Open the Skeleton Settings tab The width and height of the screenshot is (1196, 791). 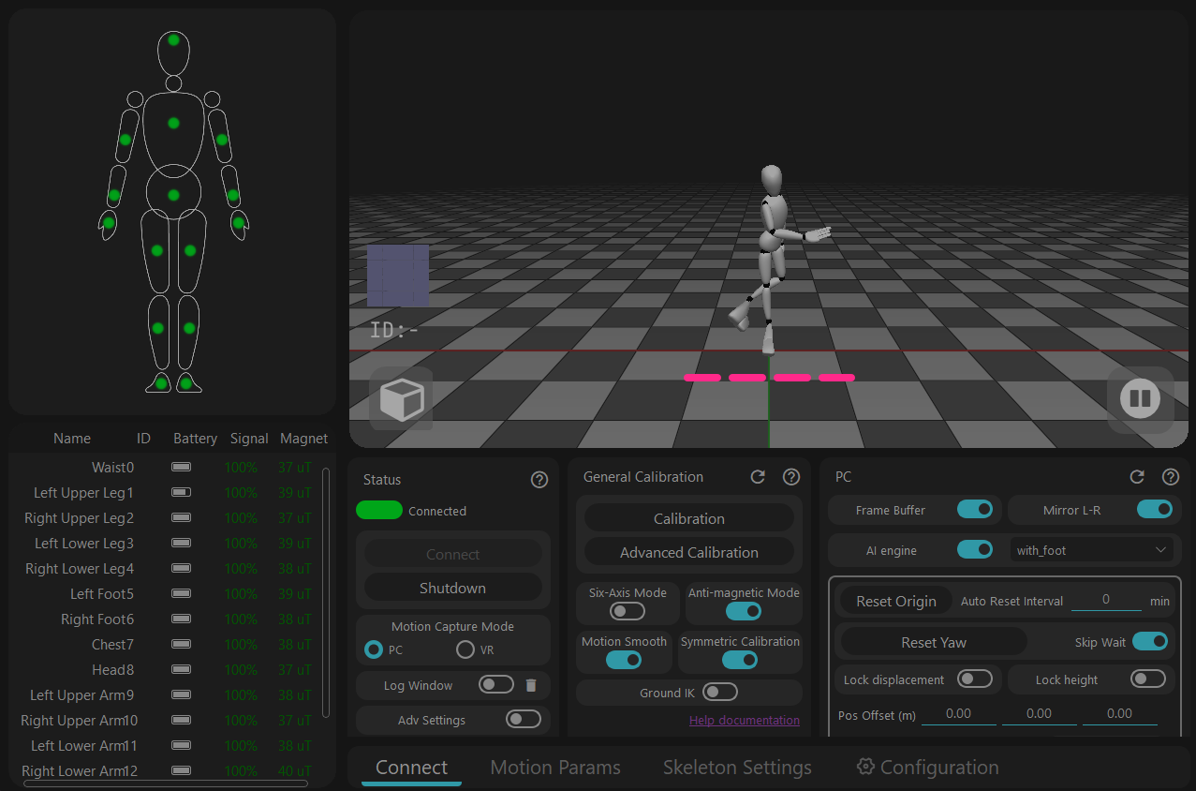tap(737, 768)
